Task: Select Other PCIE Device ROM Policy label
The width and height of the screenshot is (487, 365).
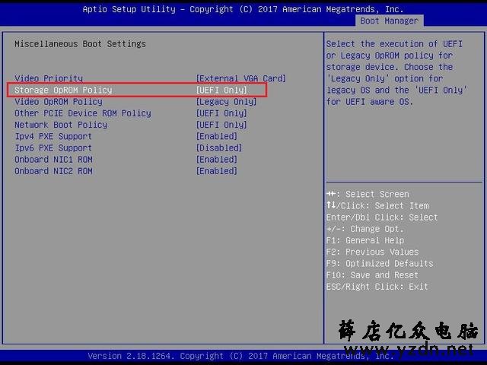Action: [83, 113]
